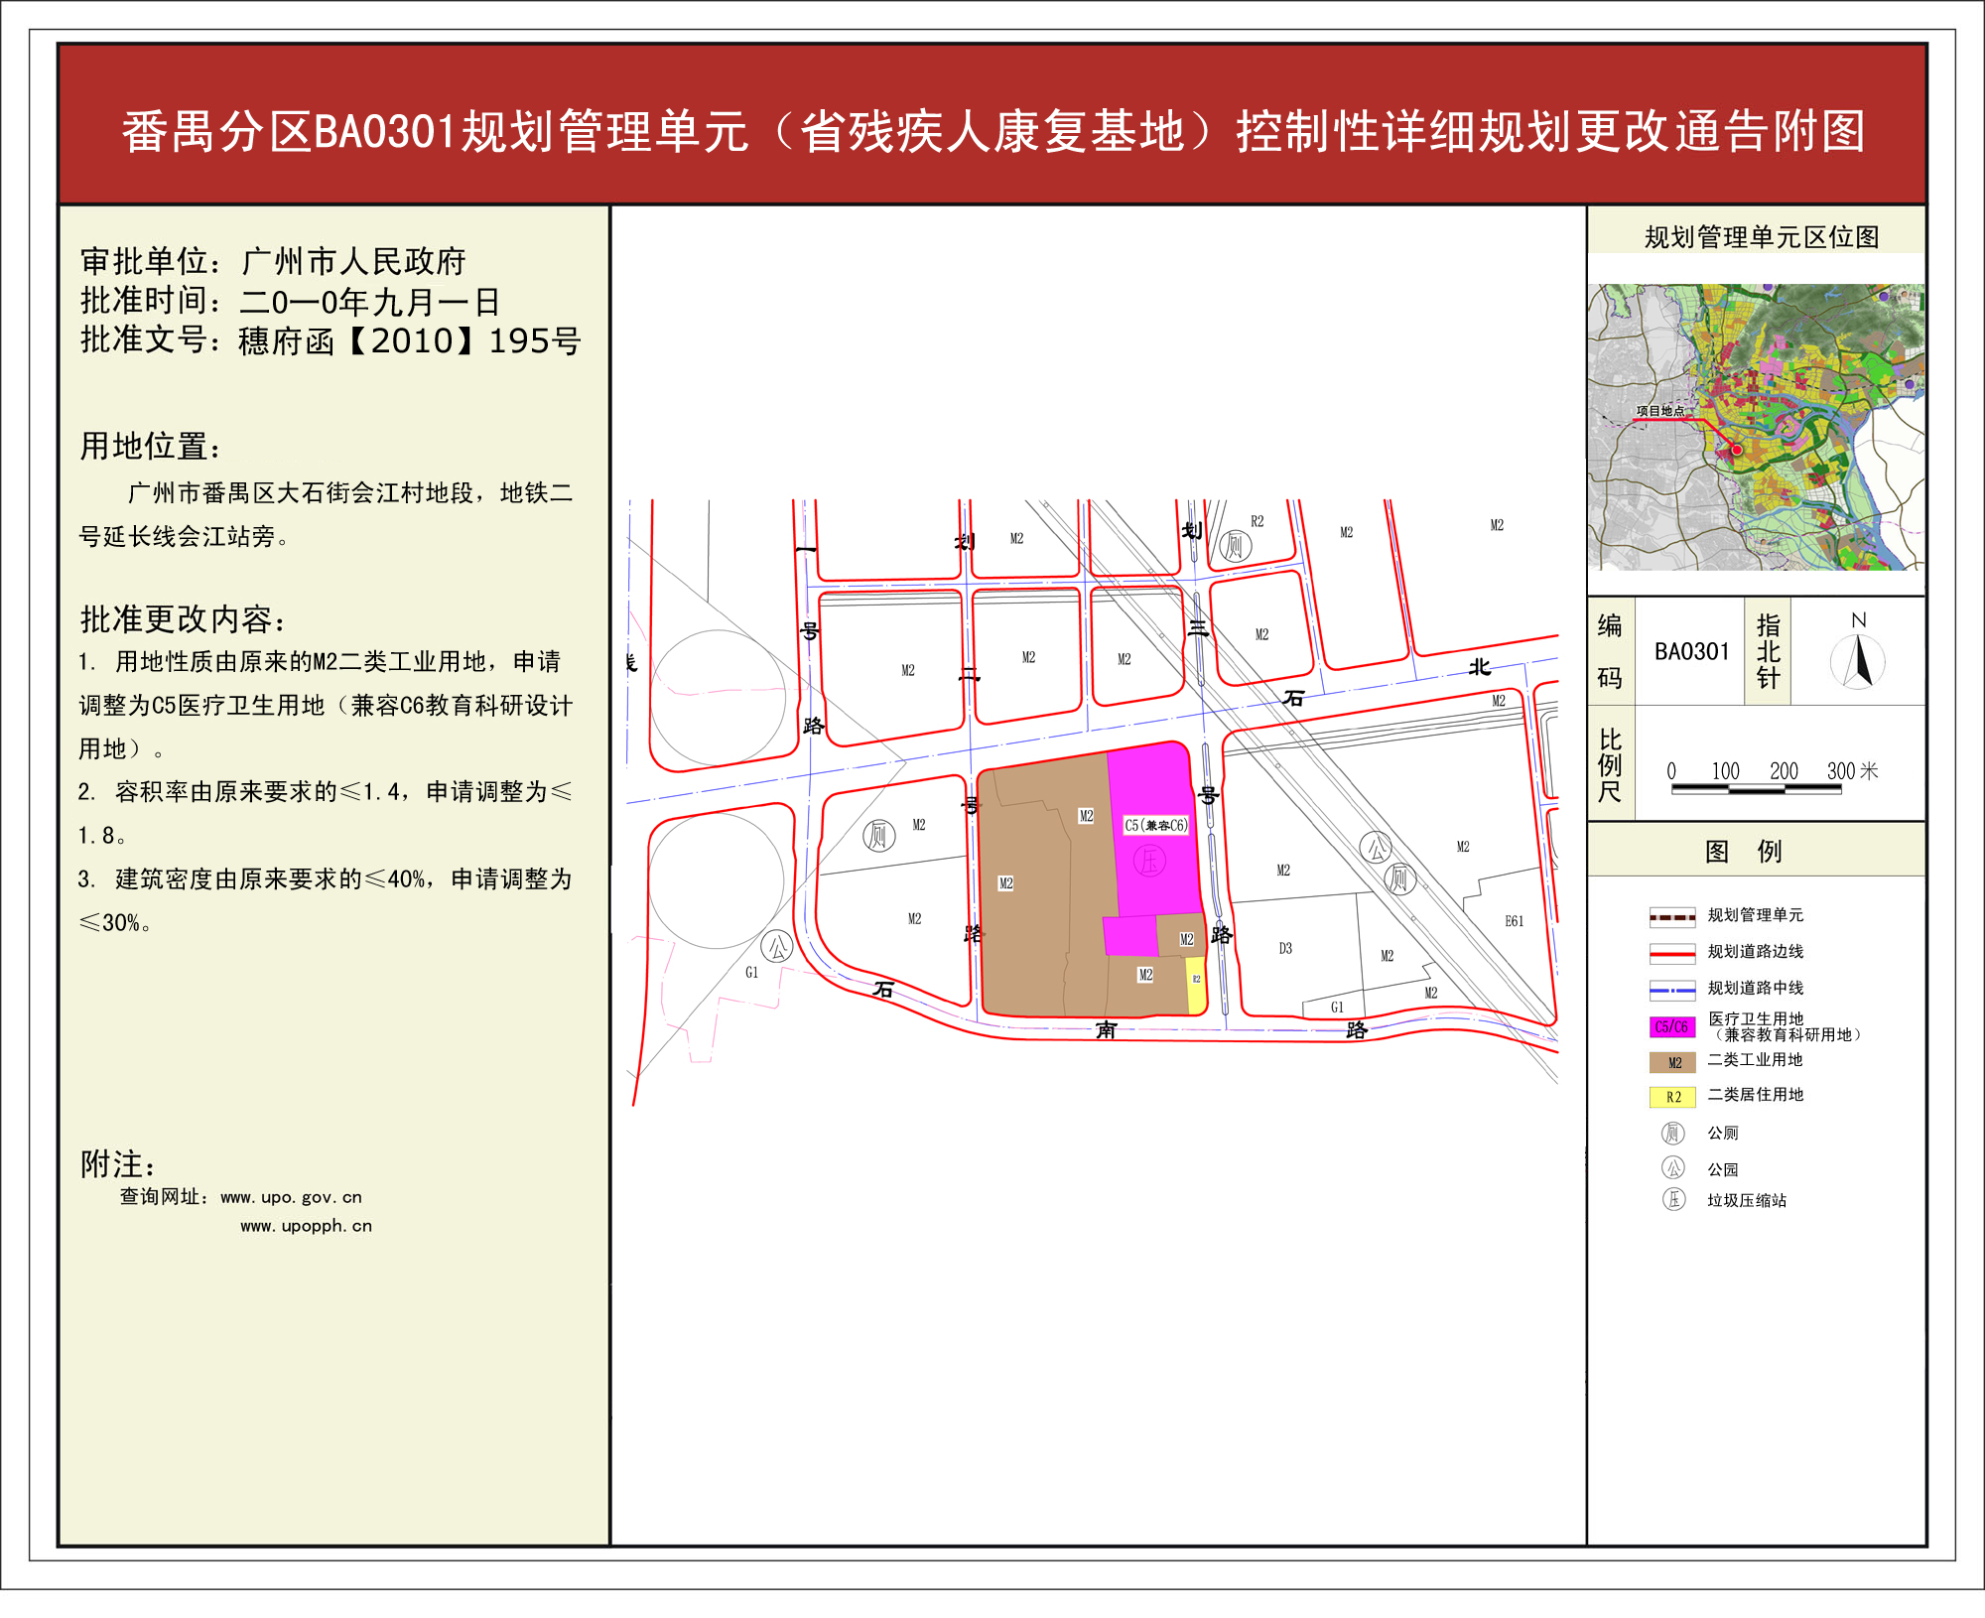Click the yellow R2 legend swatch
Screen dimensions: 1985x1618
tap(1672, 1097)
